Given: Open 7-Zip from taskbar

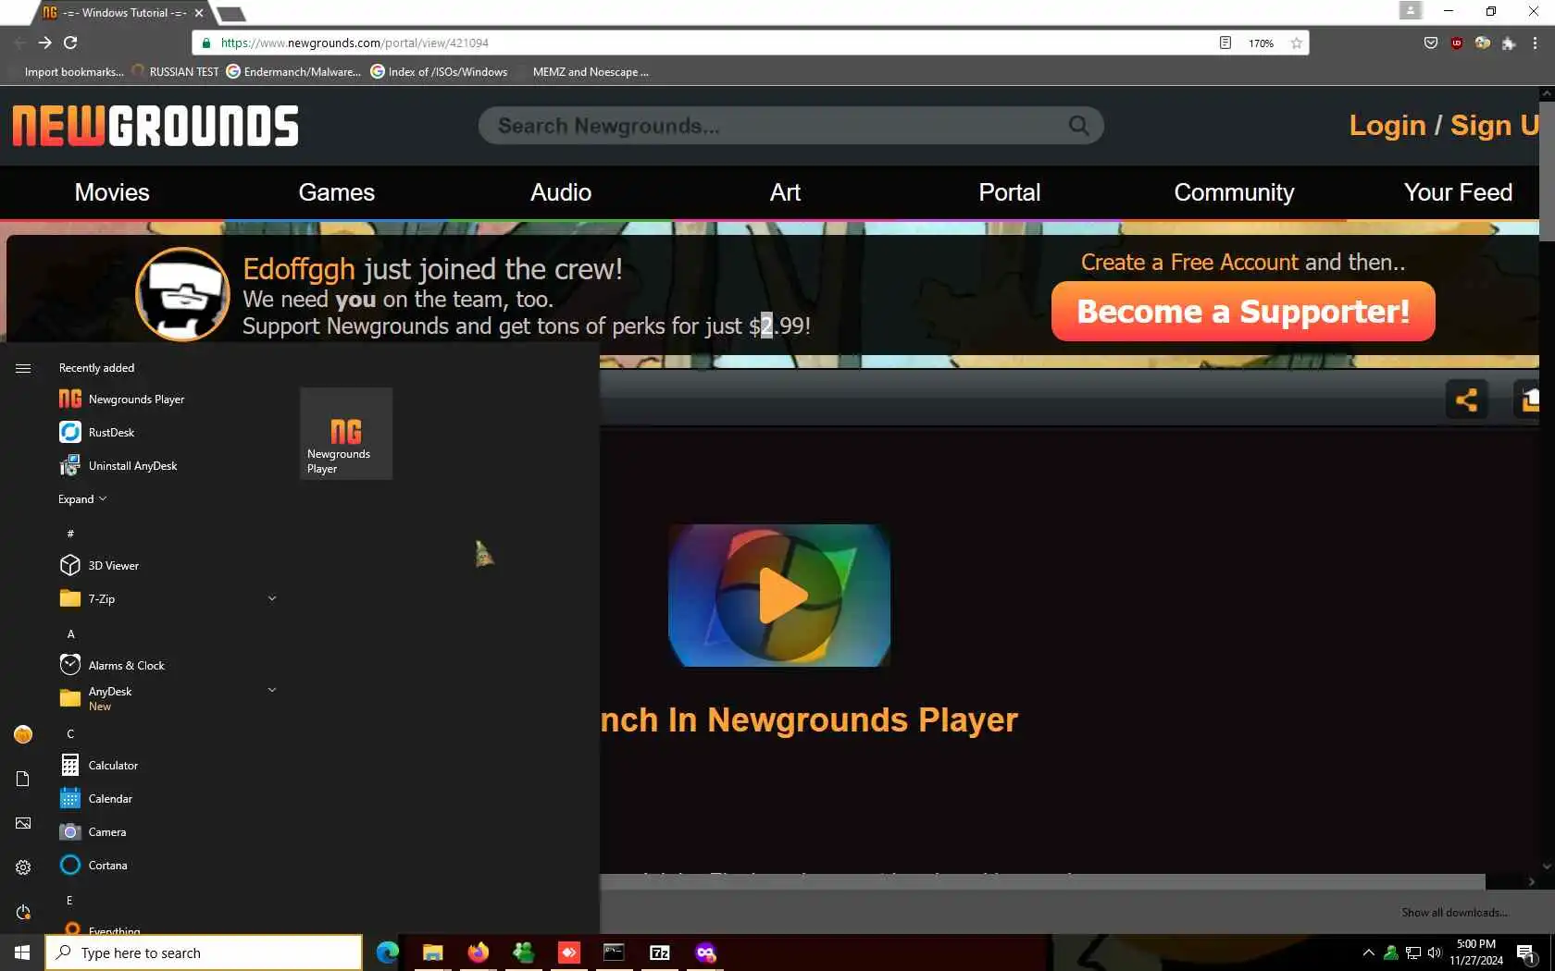Looking at the screenshot, I should [x=659, y=953].
